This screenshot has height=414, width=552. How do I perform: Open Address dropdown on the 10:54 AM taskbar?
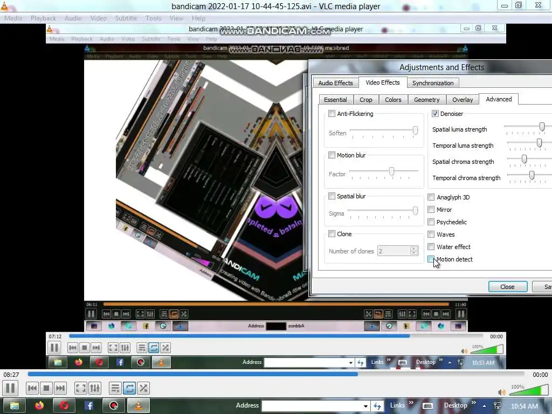point(366,406)
